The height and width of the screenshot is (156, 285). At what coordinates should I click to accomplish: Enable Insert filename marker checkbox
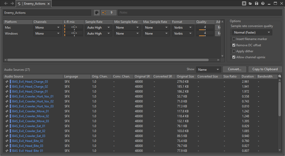coord(234,39)
